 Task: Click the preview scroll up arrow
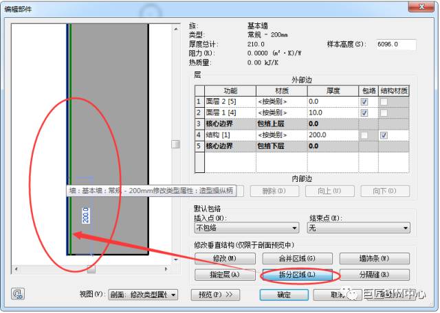click(176, 29)
